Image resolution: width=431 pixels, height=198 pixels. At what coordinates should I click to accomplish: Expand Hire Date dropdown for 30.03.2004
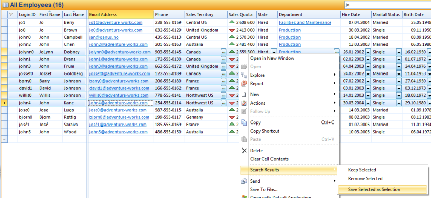point(368,103)
